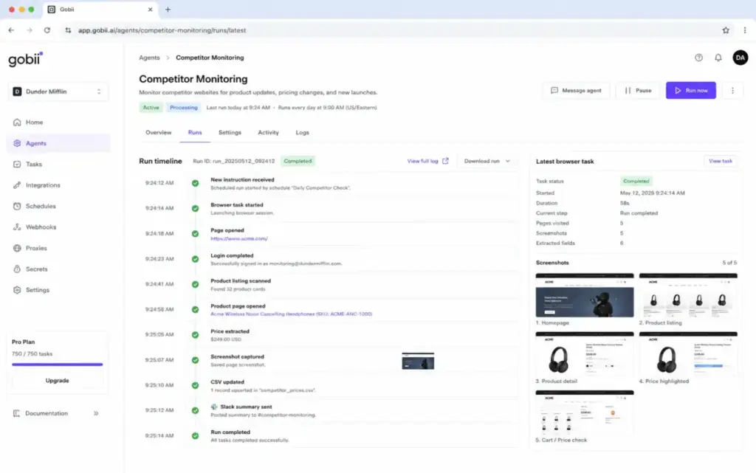Close the Gobii browser tab
Screen dimensions: 756x473
coord(150,9)
